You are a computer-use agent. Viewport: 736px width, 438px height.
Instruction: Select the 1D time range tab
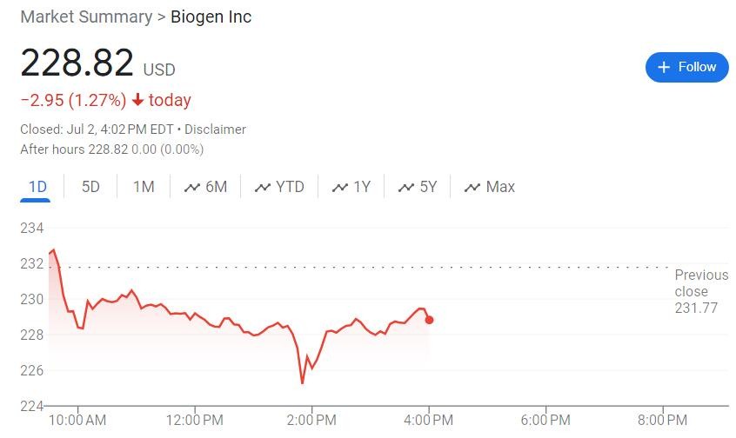(x=37, y=187)
